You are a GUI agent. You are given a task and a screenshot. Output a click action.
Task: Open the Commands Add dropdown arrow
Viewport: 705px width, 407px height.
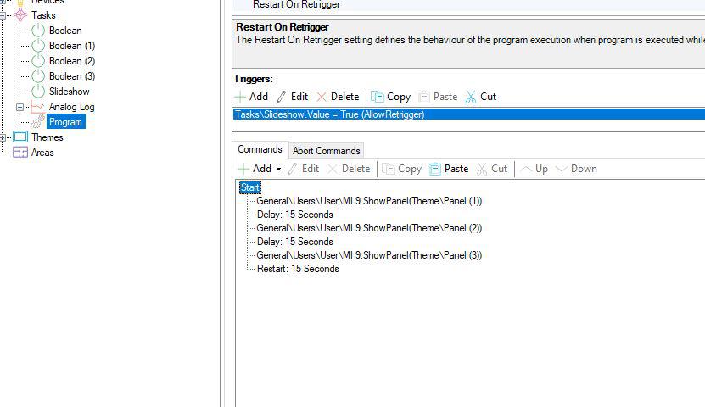(x=278, y=169)
